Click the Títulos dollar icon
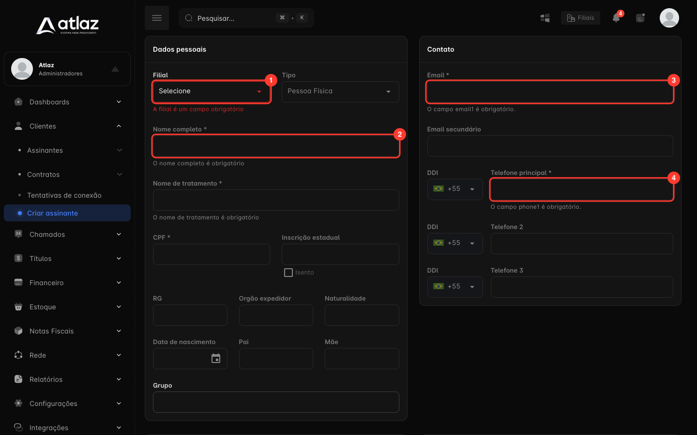Image resolution: width=697 pixels, height=435 pixels. [18, 258]
